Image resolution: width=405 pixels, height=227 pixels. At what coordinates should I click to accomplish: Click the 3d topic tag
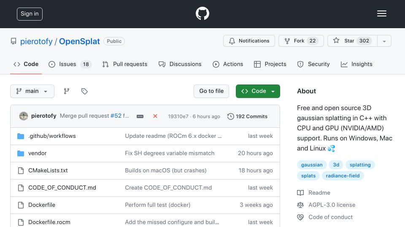[336, 165]
